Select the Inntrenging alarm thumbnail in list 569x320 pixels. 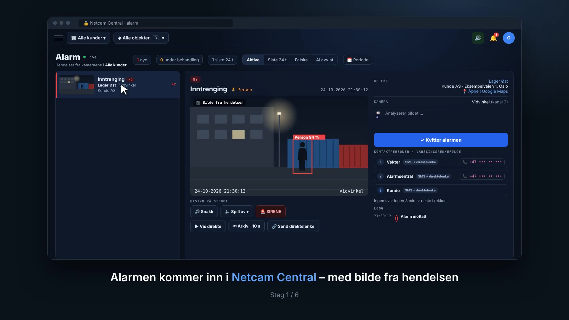coord(77,84)
